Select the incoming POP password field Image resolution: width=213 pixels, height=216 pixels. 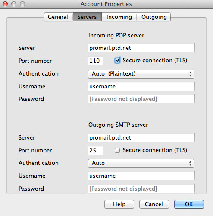pyautogui.click(x=141, y=99)
